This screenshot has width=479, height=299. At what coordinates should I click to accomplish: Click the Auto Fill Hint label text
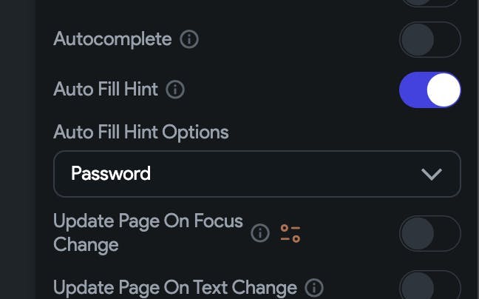(106, 90)
